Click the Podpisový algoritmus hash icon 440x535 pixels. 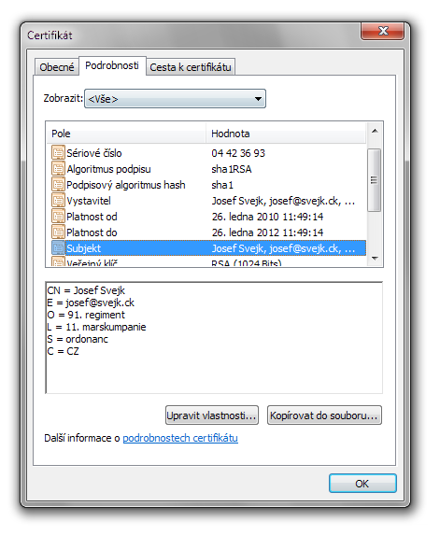(x=58, y=185)
